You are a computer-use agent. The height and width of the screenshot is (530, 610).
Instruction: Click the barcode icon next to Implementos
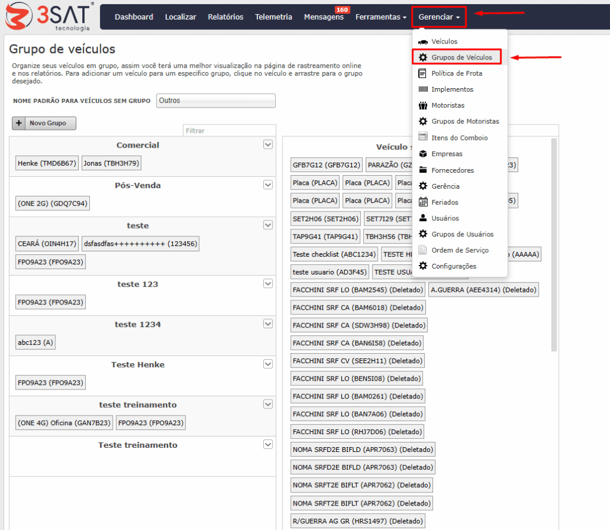[423, 89]
